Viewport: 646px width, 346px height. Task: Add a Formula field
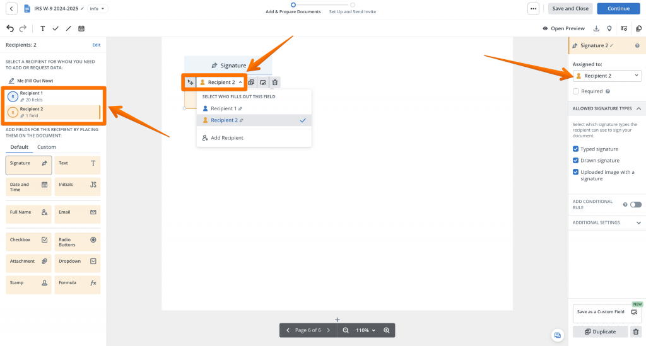click(x=78, y=285)
